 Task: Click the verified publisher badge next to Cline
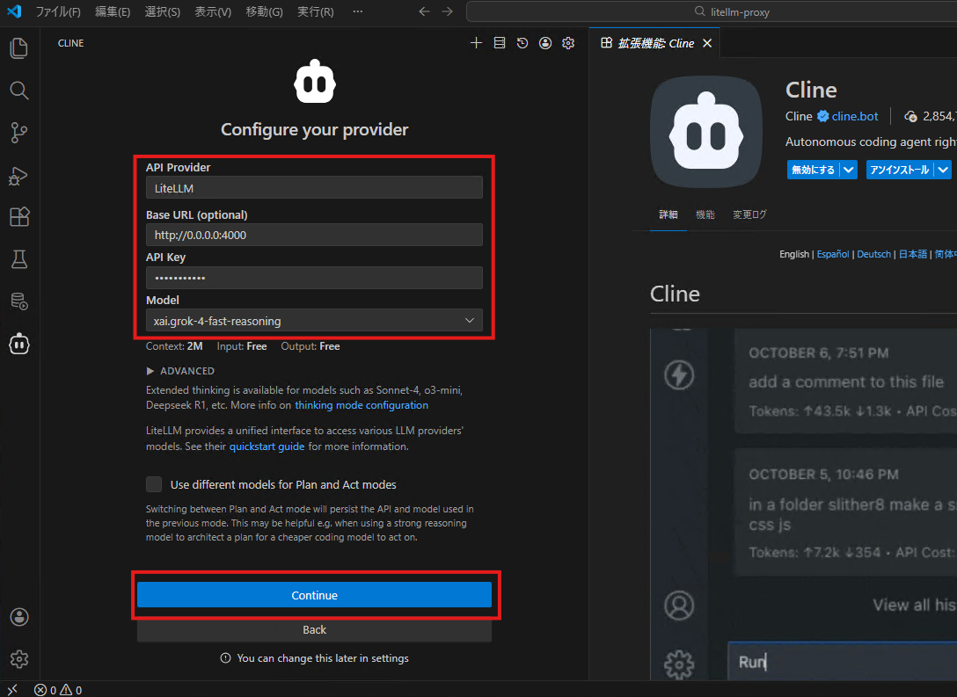(822, 116)
